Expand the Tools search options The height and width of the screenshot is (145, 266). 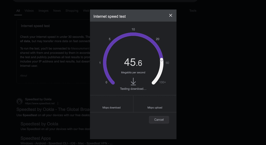(193, 11)
